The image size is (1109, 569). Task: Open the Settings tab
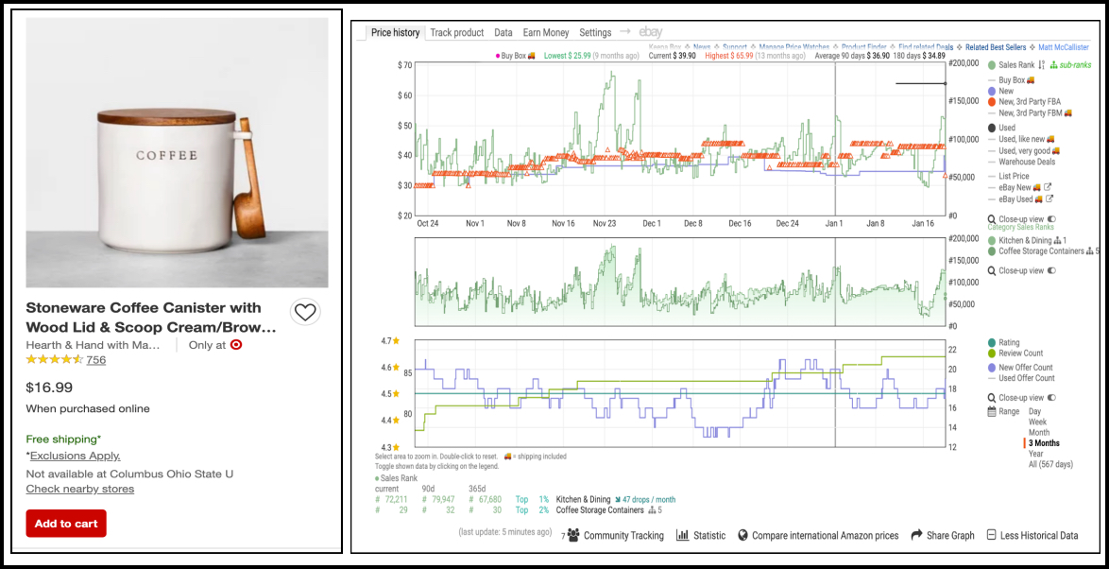pyautogui.click(x=595, y=32)
